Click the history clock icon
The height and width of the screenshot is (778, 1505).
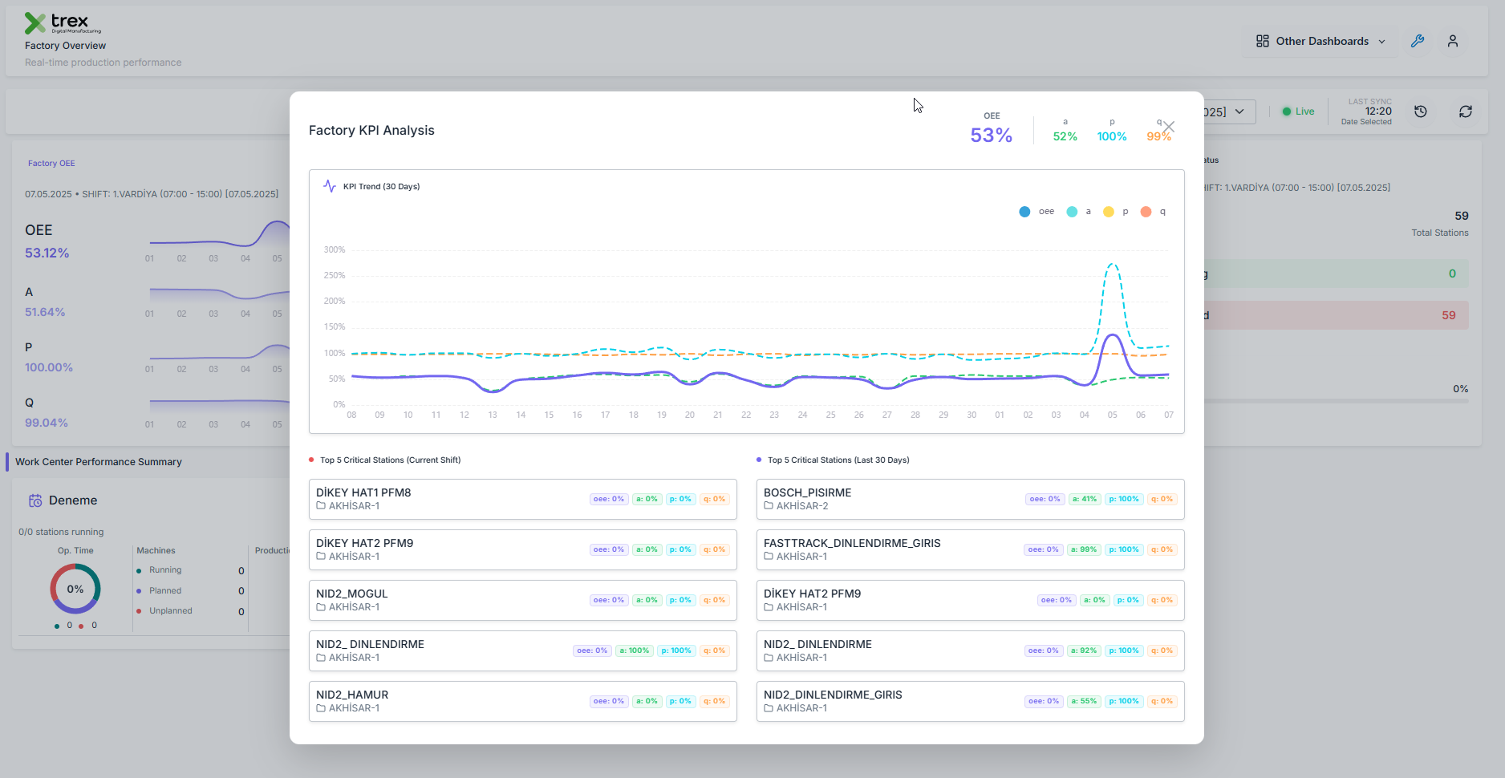[1421, 111]
